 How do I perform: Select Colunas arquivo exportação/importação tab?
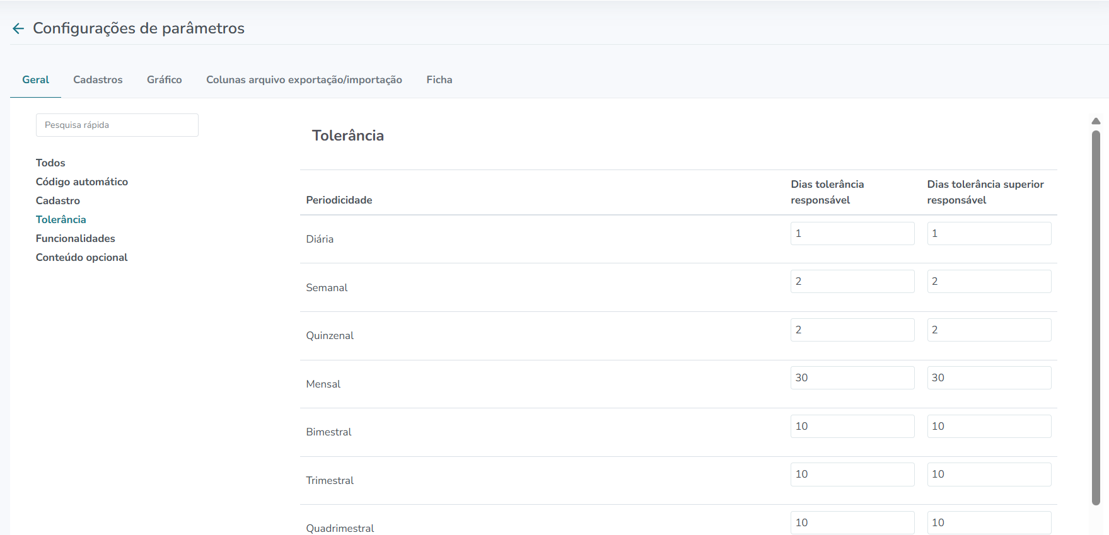(x=304, y=80)
